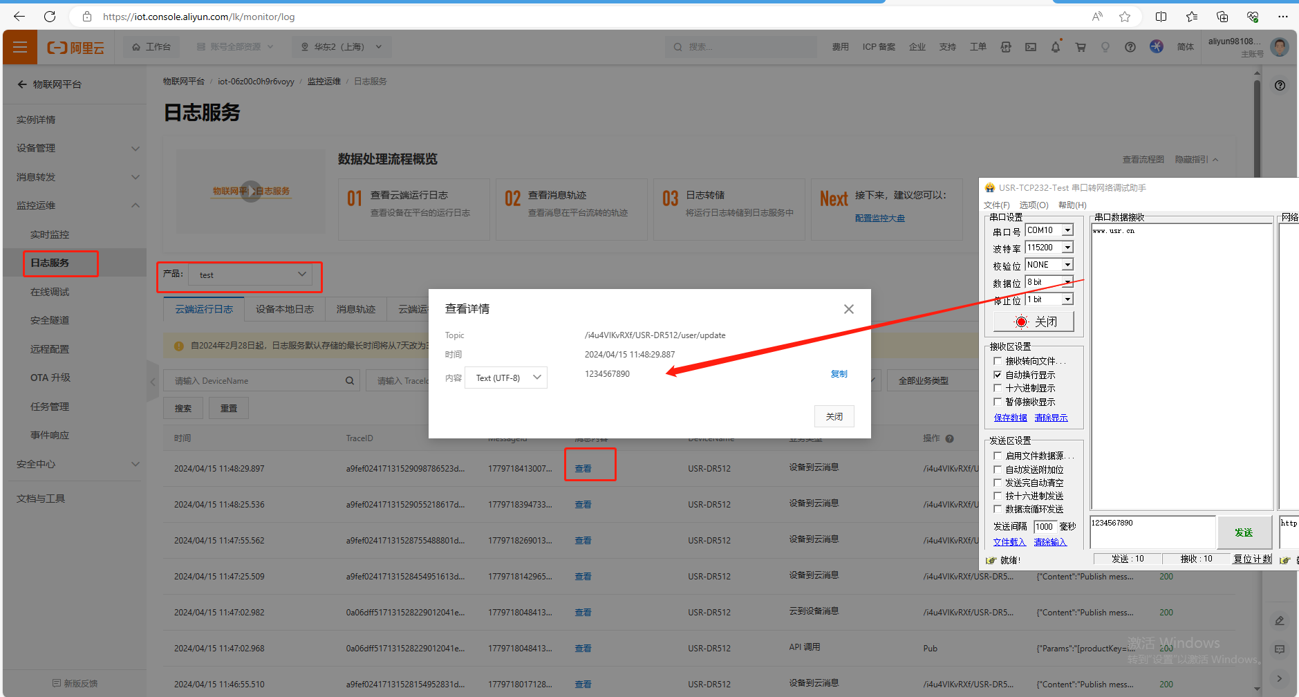Open 选项(O) menu in serial tool

point(1034,205)
